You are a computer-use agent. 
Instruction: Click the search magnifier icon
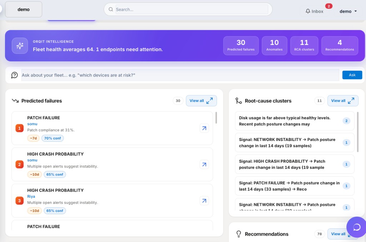point(111,9)
